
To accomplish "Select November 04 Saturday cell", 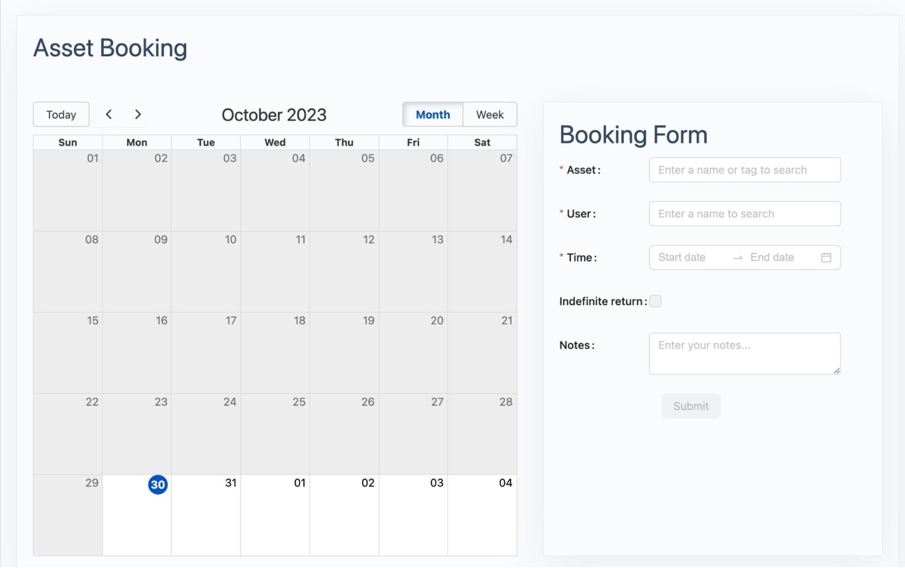I will (x=482, y=515).
